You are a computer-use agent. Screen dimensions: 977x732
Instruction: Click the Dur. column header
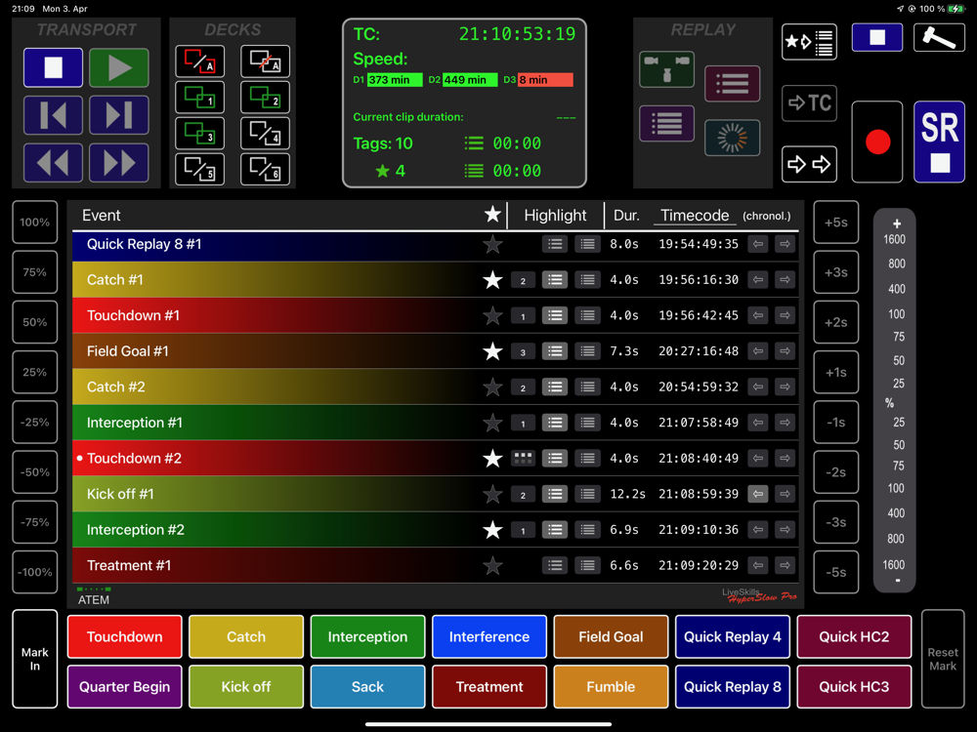point(626,216)
